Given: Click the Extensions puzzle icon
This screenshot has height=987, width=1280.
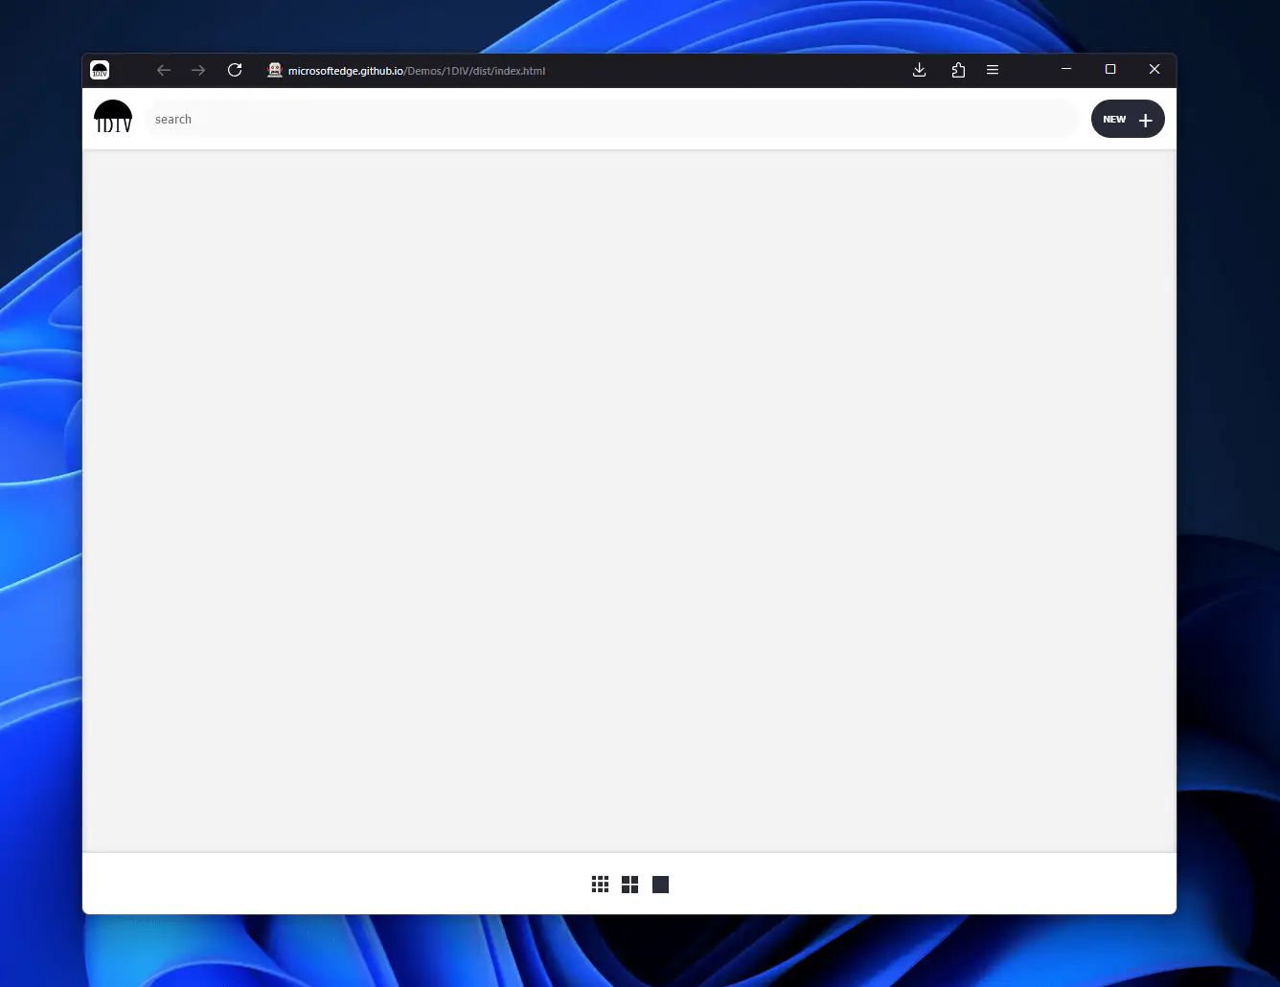Looking at the screenshot, I should [x=958, y=70].
